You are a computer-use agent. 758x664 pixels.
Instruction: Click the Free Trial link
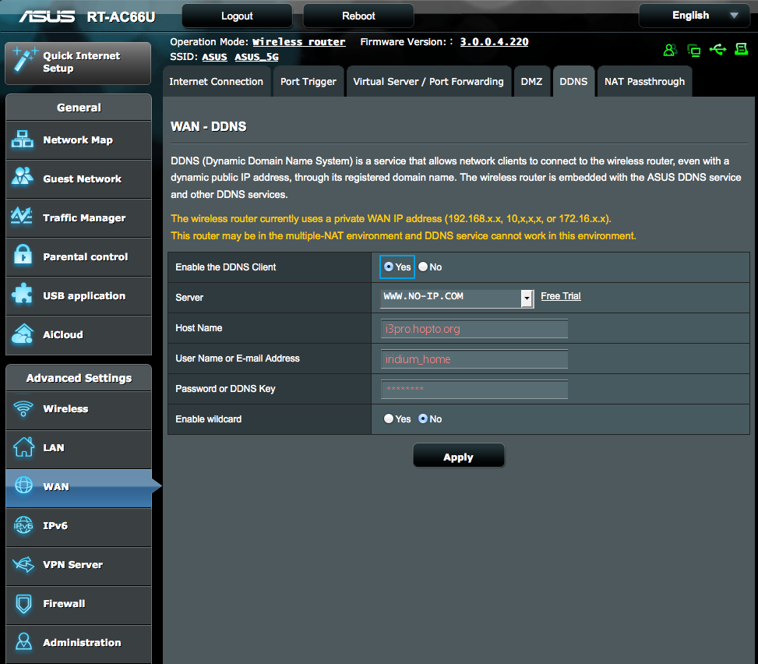coord(560,296)
